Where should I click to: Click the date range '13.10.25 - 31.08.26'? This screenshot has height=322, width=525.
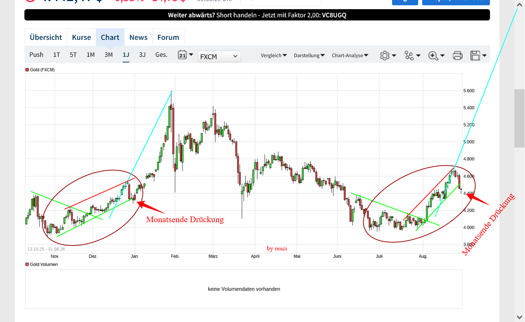click(46, 249)
